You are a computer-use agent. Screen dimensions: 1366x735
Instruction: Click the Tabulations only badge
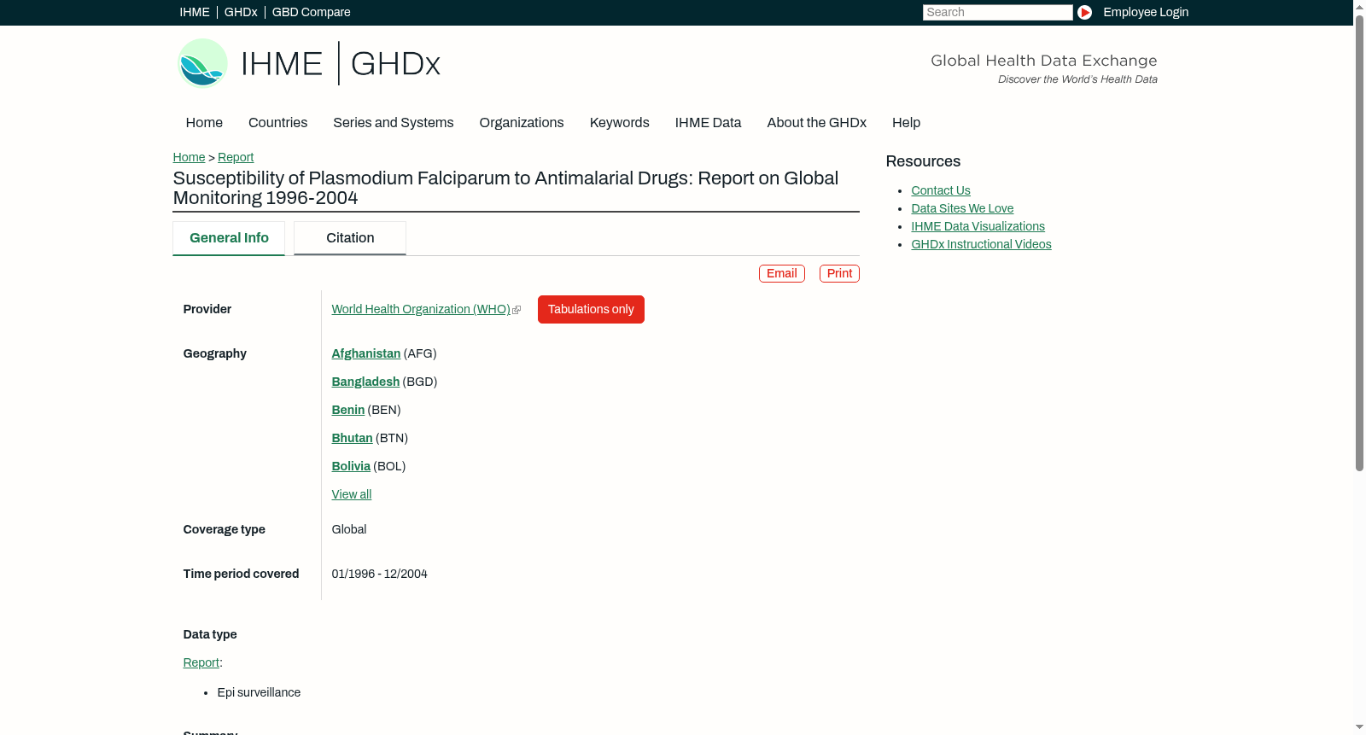[591, 309]
